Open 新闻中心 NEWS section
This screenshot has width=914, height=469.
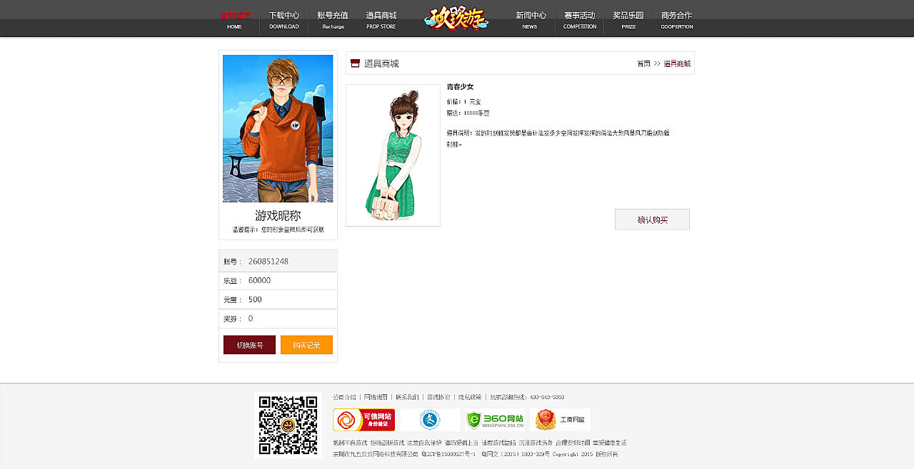coord(531,20)
